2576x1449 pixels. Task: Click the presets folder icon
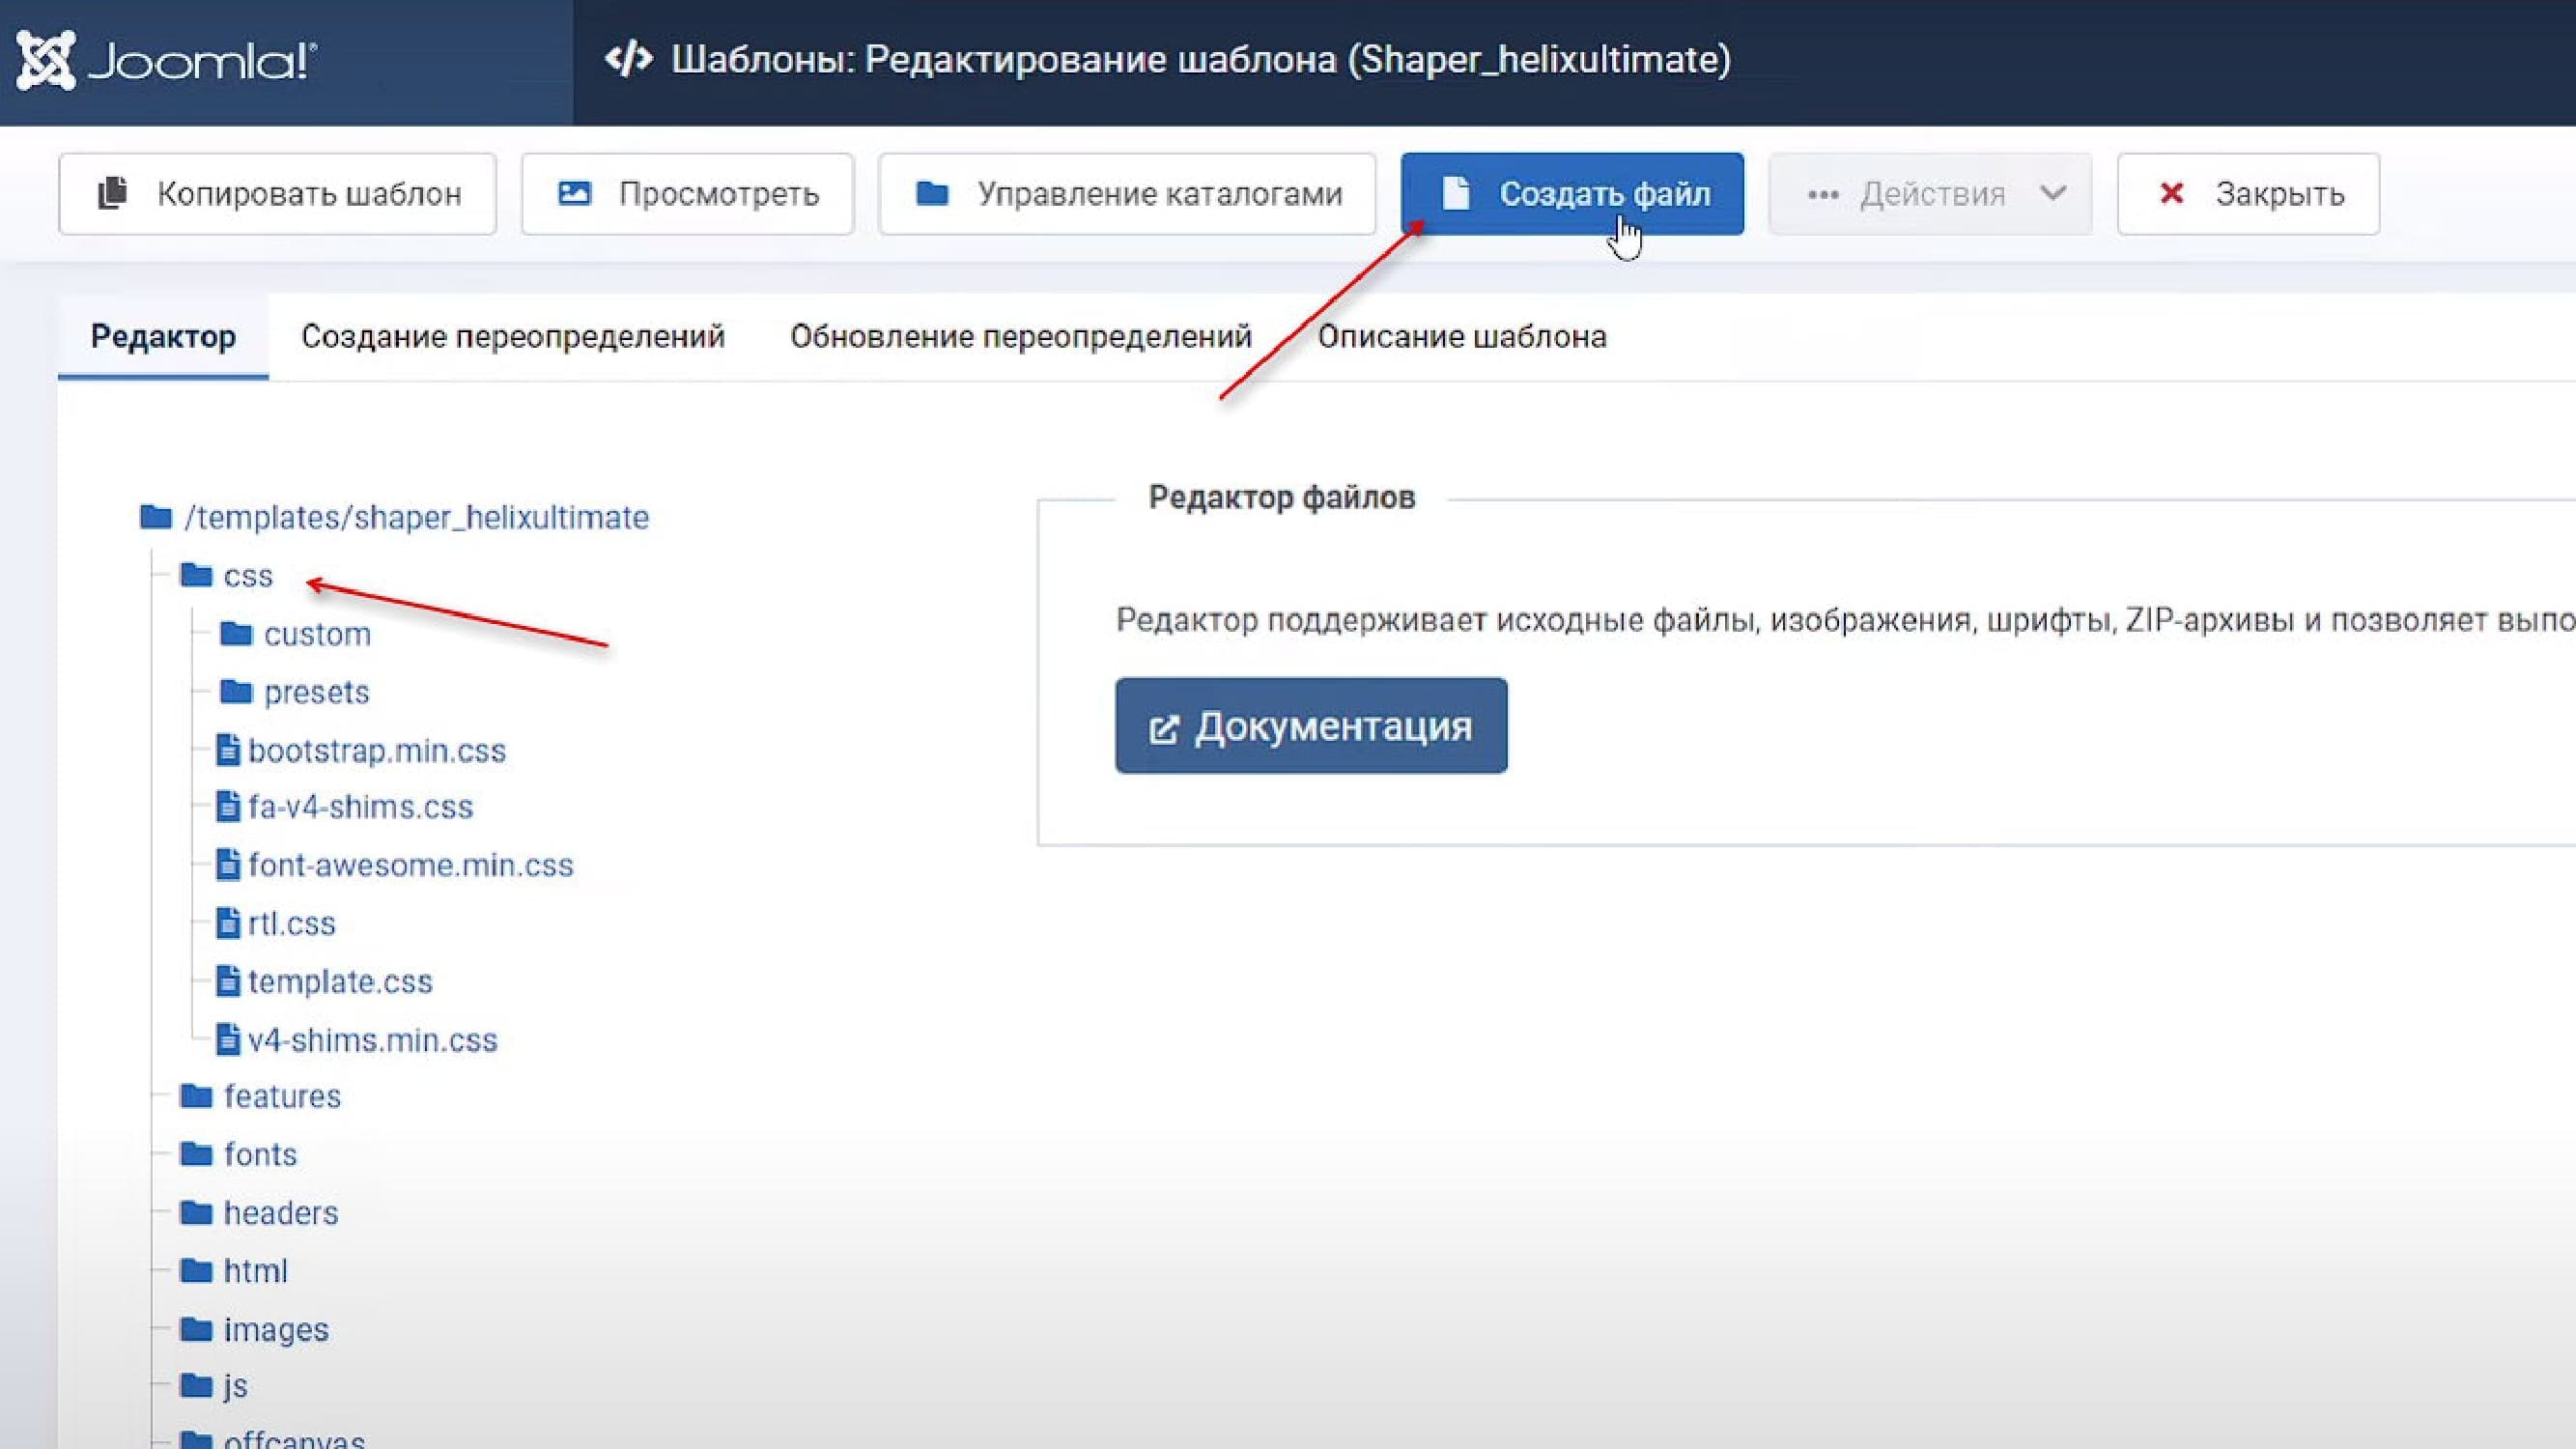coord(236,690)
